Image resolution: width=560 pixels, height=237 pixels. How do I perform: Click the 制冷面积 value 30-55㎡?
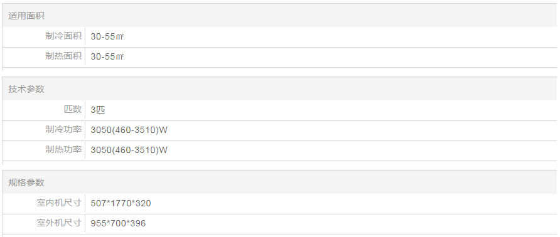tap(107, 36)
